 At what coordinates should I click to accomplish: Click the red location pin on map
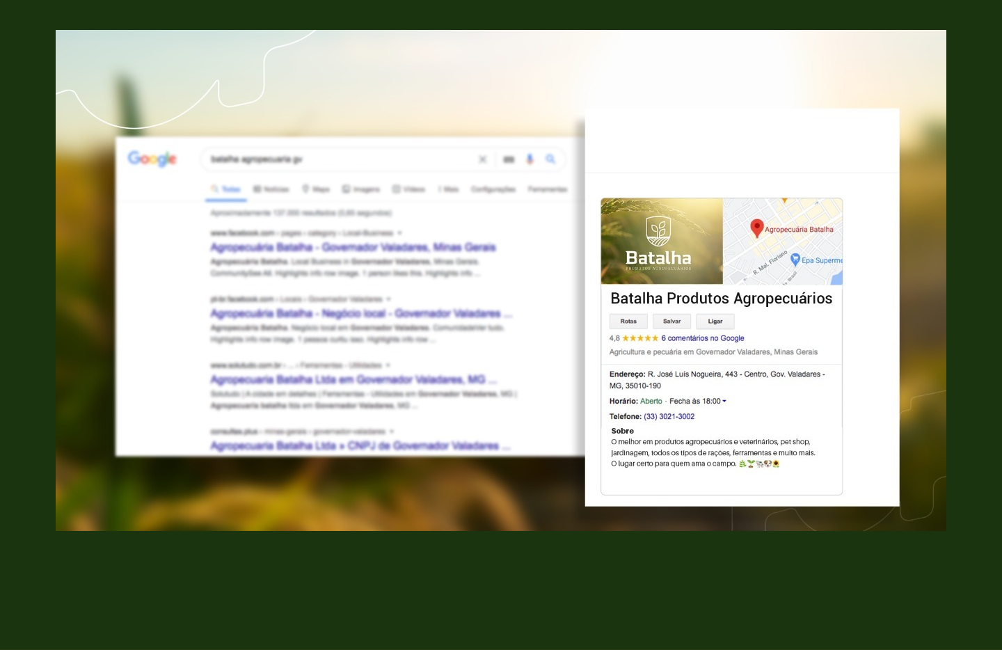(x=757, y=228)
